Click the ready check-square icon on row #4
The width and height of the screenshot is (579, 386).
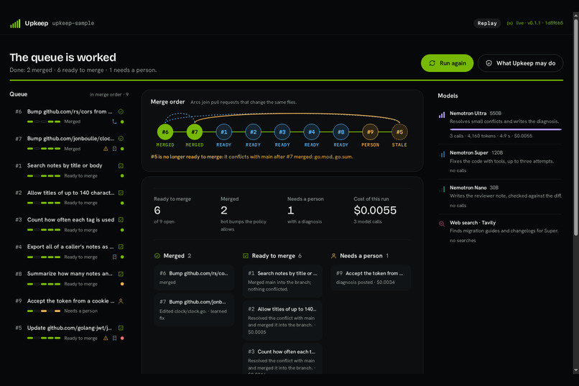click(121, 247)
